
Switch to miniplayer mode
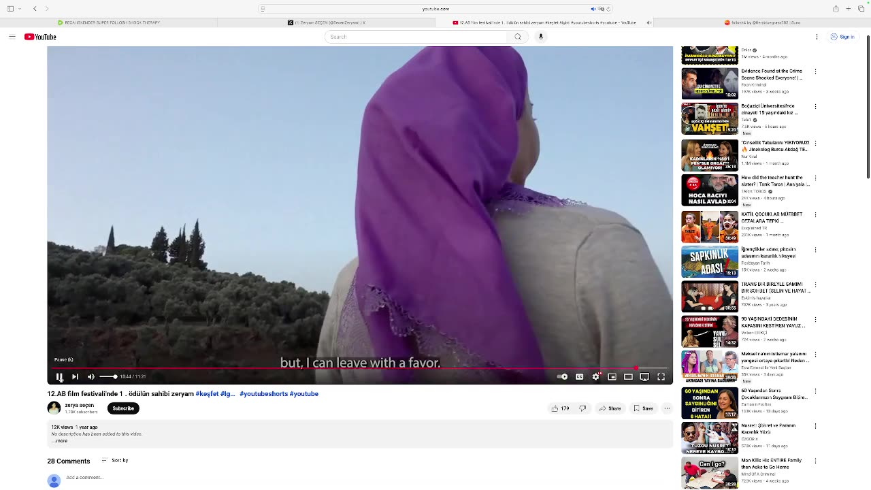tap(612, 376)
